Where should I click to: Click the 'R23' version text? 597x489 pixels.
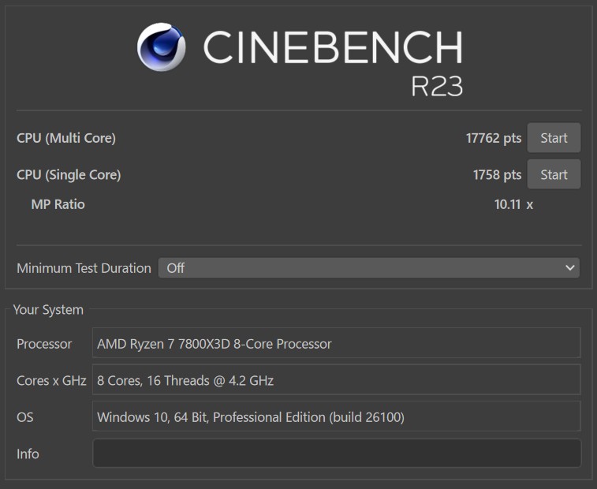[437, 86]
